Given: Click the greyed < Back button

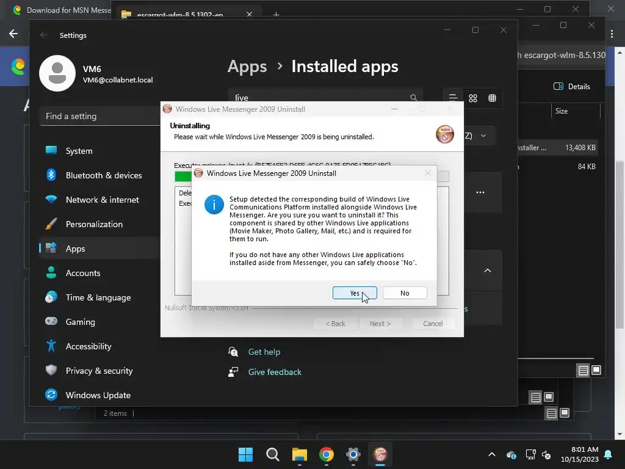Looking at the screenshot, I should coord(335,324).
